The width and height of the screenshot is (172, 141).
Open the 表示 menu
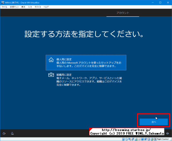click(x=23, y=7)
